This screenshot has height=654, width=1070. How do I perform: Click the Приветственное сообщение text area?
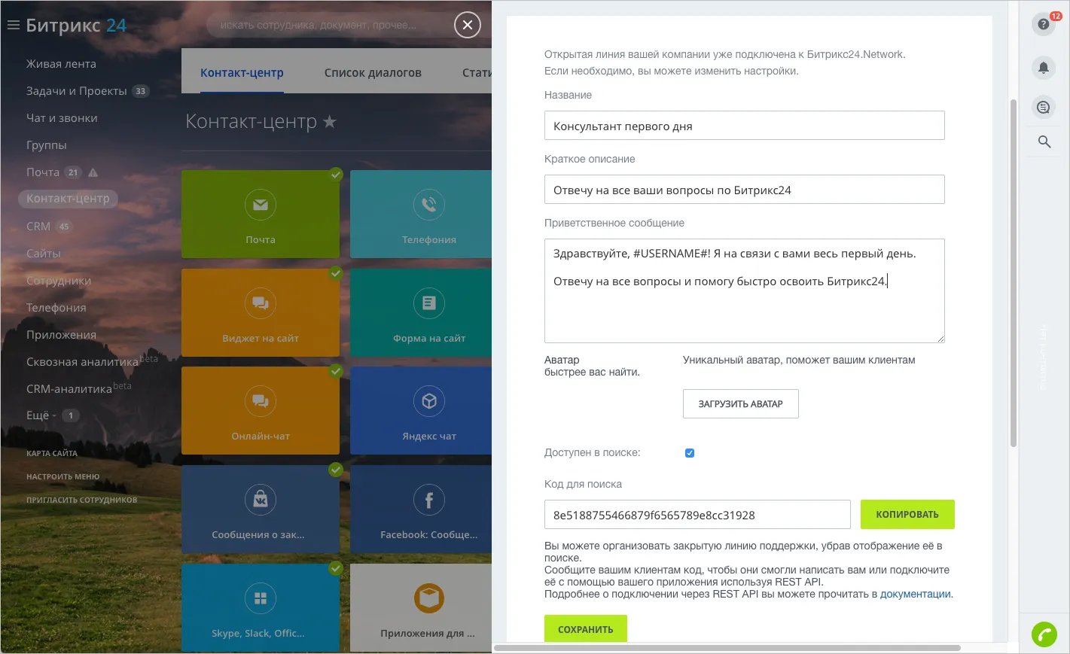[x=745, y=291]
